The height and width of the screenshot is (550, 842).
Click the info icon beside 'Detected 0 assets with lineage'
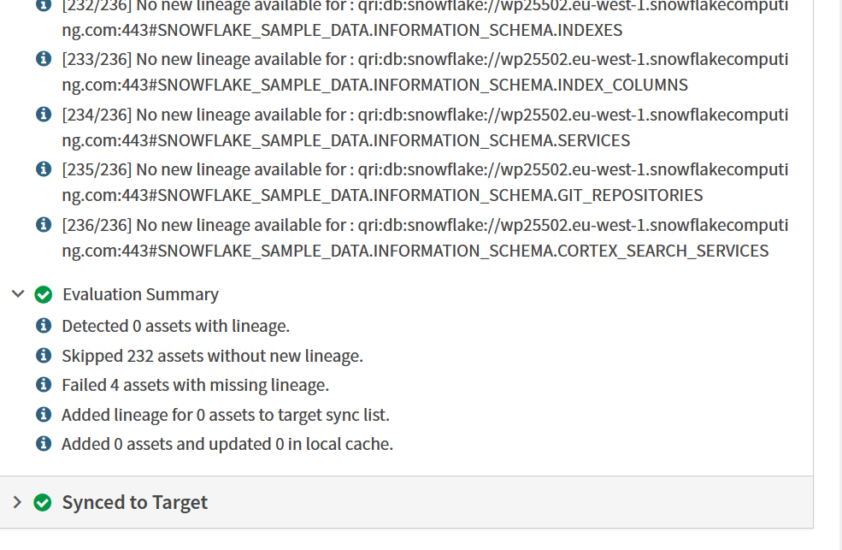coord(44,325)
